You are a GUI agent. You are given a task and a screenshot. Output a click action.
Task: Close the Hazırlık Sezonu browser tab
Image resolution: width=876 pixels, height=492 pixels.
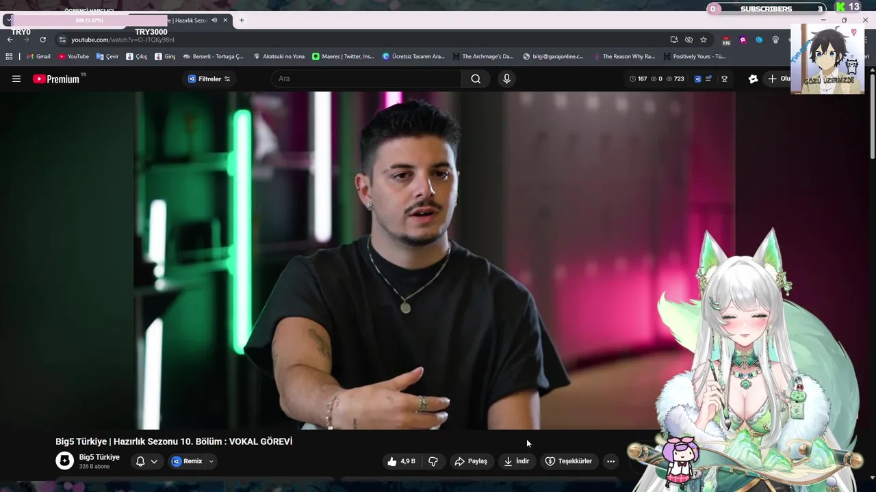click(225, 20)
